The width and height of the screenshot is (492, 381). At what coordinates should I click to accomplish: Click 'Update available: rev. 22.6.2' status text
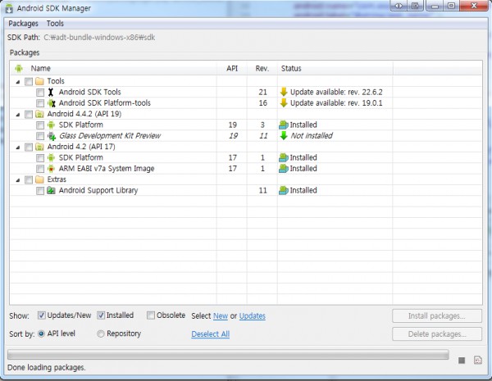pyautogui.click(x=336, y=93)
